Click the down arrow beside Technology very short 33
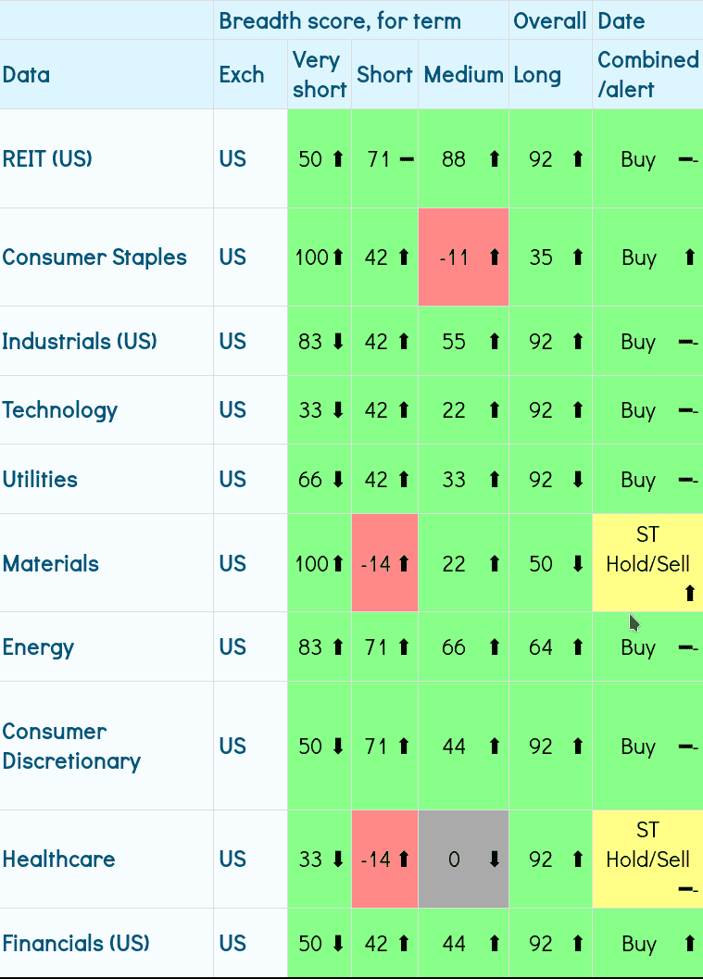703x979 pixels. [x=337, y=410]
